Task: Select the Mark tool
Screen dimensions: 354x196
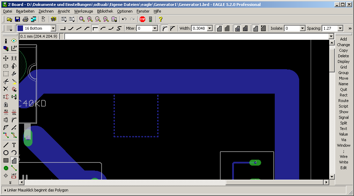Action: 14,48
